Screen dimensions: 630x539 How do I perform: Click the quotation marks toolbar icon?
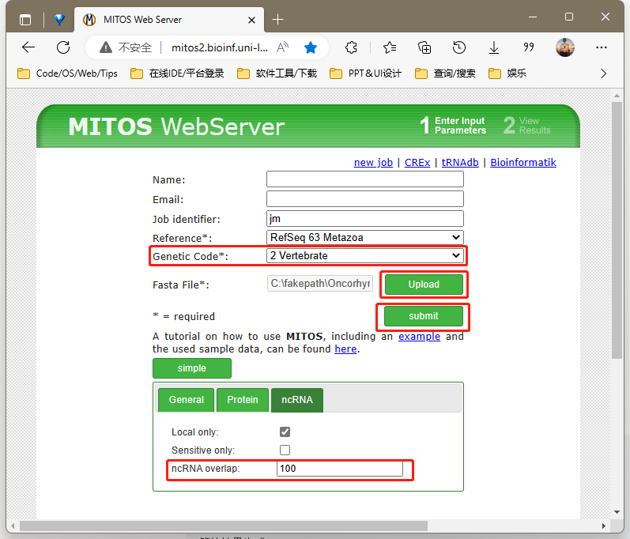(x=528, y=47)
